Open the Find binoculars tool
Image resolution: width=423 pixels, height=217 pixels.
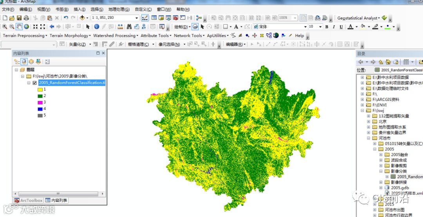[129, 27]
